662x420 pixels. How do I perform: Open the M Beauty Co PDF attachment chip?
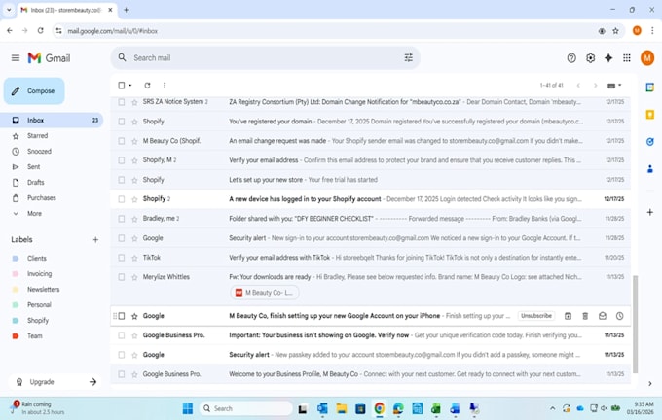pyautogui.click(x=265, y=293)
